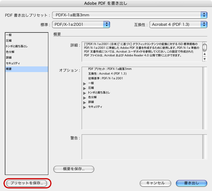Click the 概要を保存... button
The height and width of the screenshot is (191, 212).
(74, 169)
